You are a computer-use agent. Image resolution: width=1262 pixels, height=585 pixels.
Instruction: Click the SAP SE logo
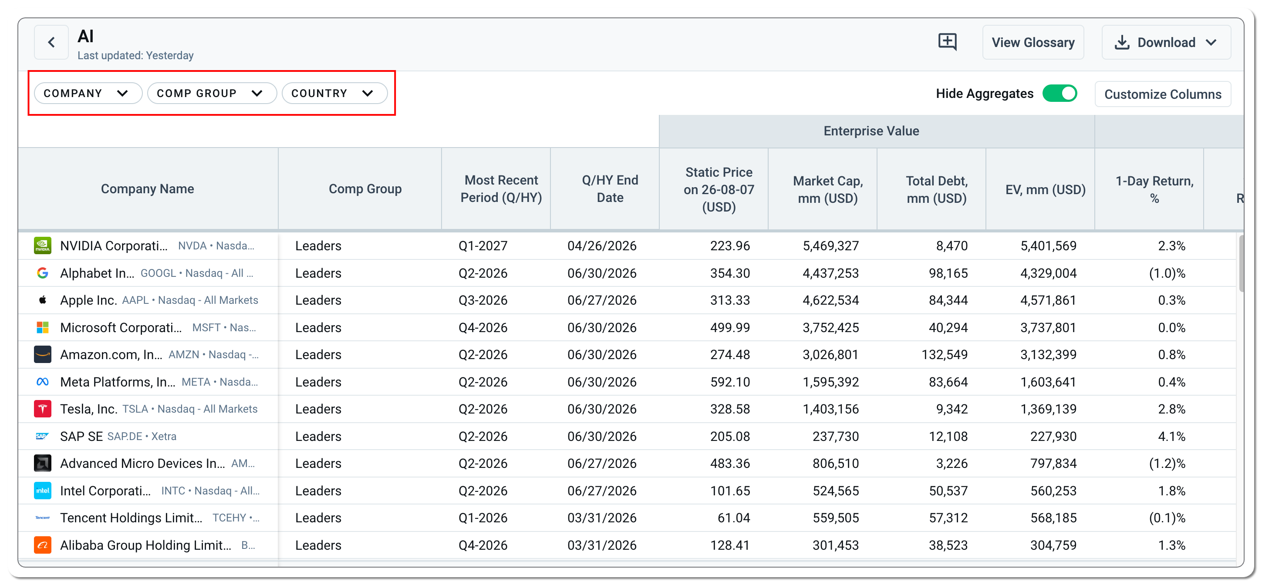pyautogui.click(x=43, y=436)
